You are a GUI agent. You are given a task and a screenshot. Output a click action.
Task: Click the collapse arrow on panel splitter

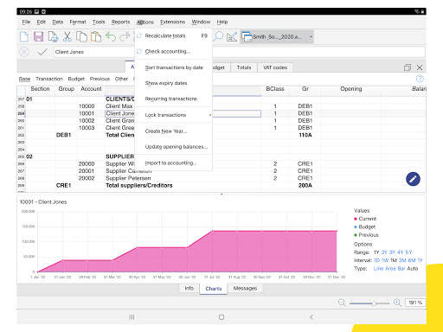221,195
